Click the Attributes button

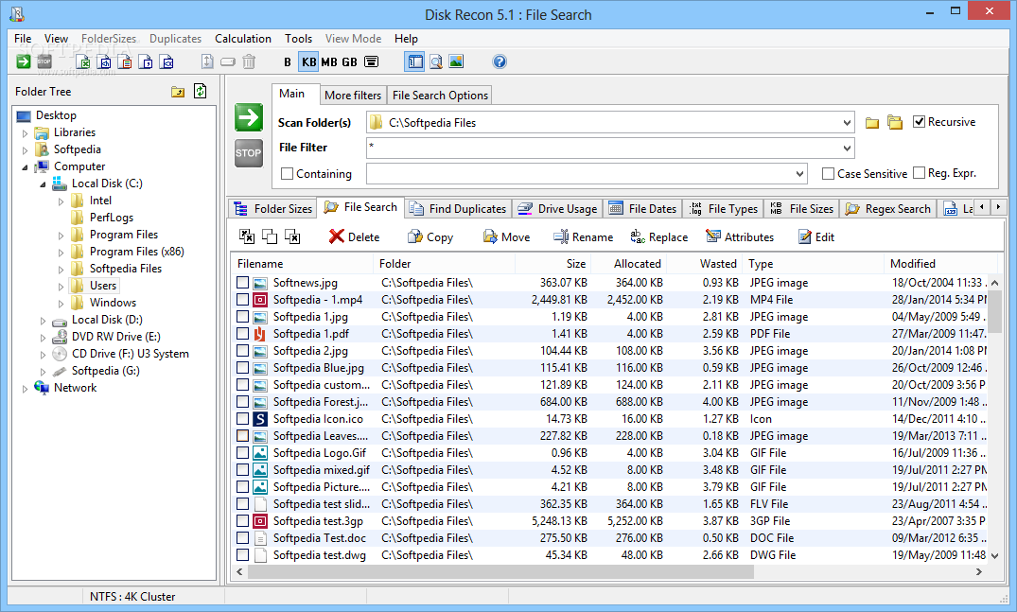click(x=740, y=237)
